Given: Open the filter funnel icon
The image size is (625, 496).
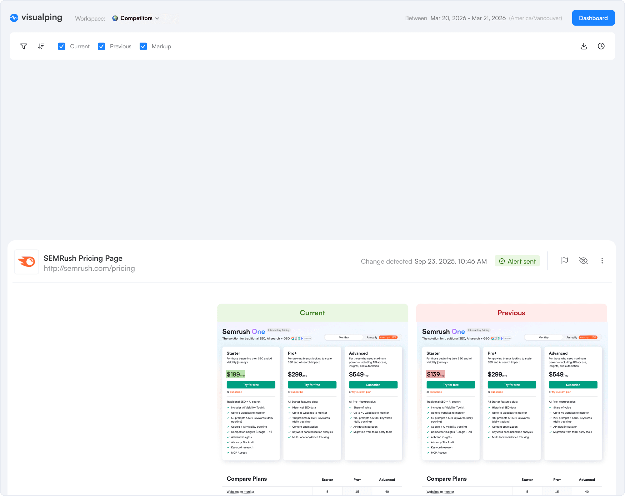Looking at the screenshot, I should click(x=23, y=46).
